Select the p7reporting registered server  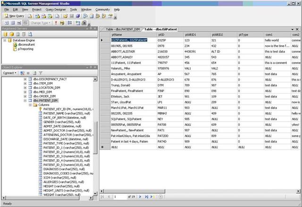[x=25, y=49]
